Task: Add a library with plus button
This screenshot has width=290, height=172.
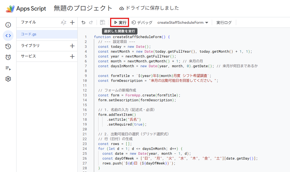Action: (72, 46)
